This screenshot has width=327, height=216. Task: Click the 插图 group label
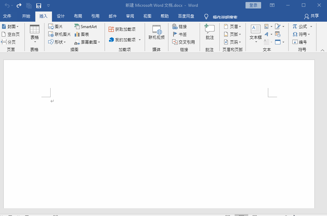(x=74, y=50)
